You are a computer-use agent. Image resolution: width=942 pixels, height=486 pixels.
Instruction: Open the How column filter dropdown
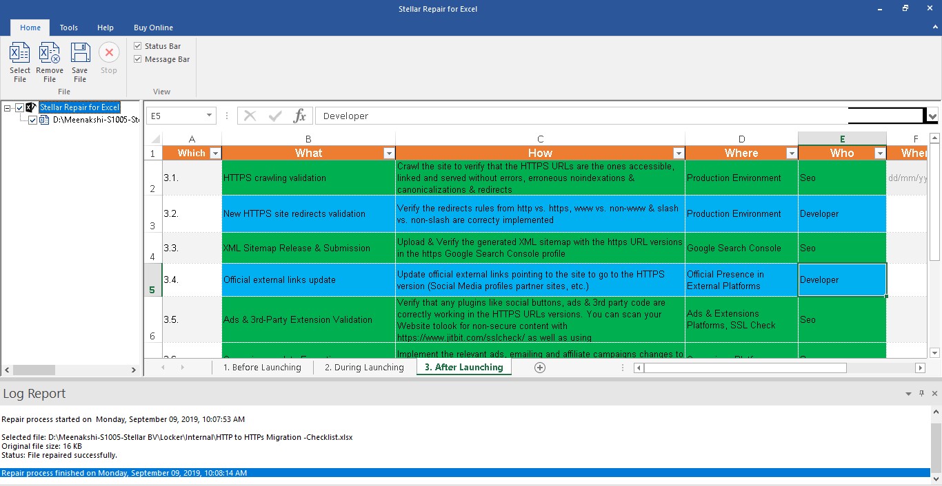[679, 154]
